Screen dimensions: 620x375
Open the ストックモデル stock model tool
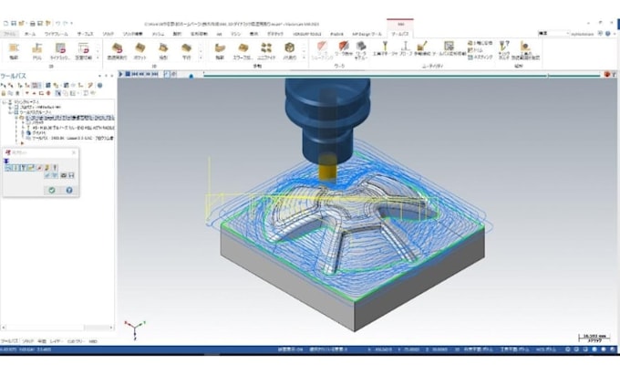(361, 50)
